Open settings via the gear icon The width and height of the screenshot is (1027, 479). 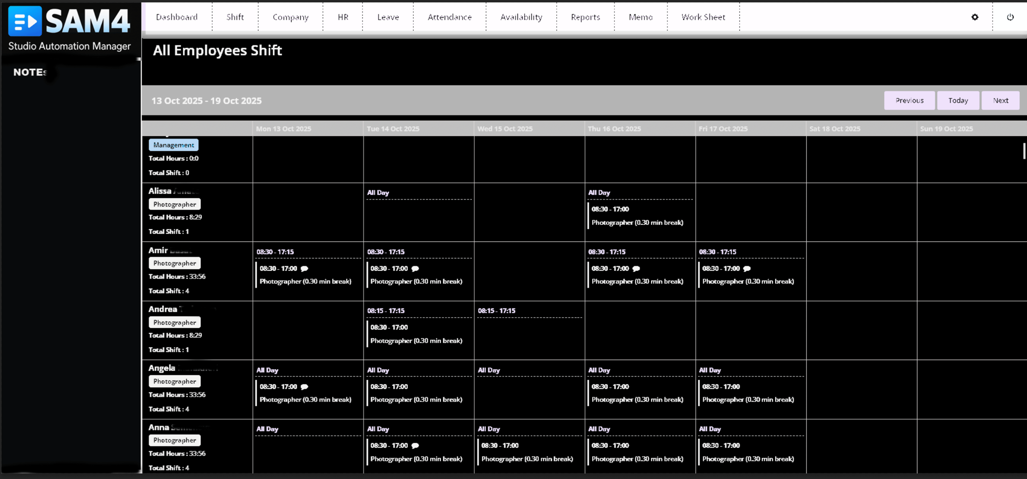tap(974, 17)
